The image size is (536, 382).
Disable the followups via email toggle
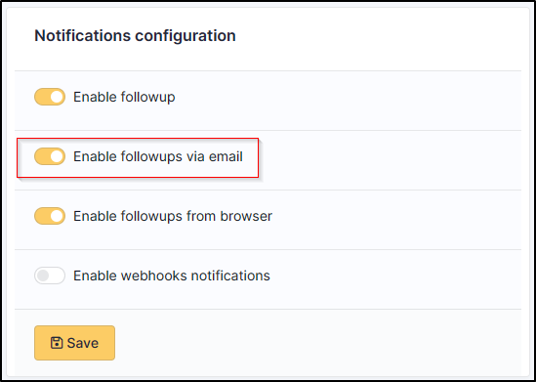50,156
